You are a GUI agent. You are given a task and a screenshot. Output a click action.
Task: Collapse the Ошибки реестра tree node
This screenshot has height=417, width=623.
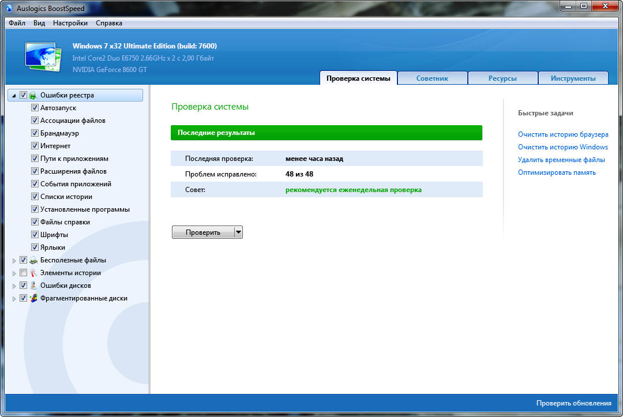pyautogui.click(x=14, y=96)
